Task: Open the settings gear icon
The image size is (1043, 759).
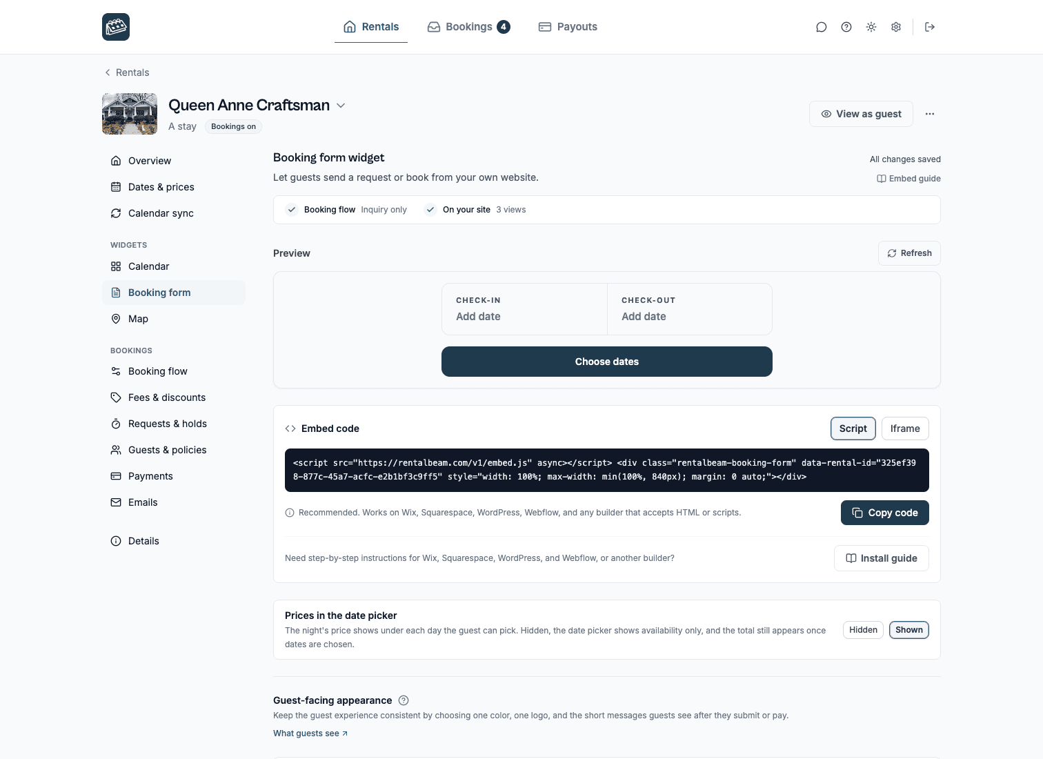Action: (x=896, y=27)
